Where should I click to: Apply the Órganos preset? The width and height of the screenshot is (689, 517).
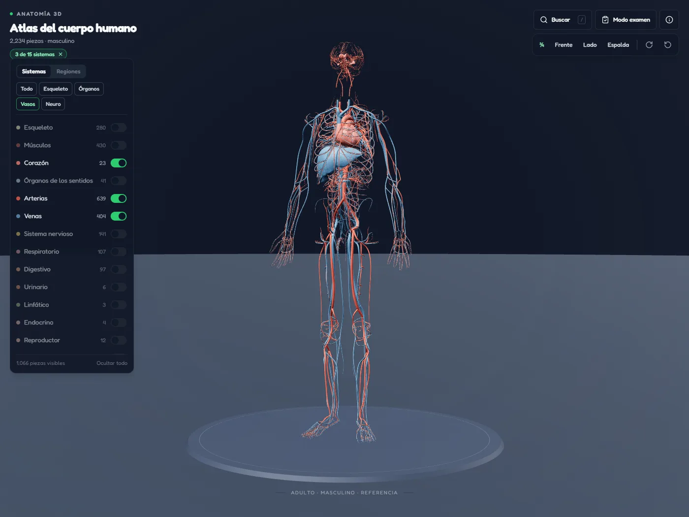[x=89, y=89]
